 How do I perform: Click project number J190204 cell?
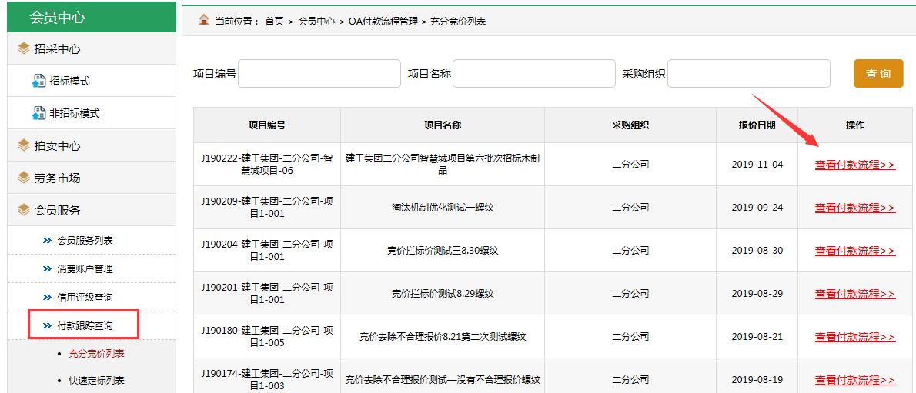click(x=267, y=251)
